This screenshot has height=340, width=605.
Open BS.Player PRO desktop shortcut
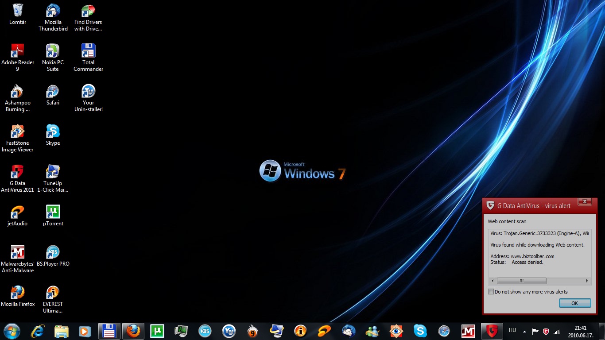tap(53, 255)
